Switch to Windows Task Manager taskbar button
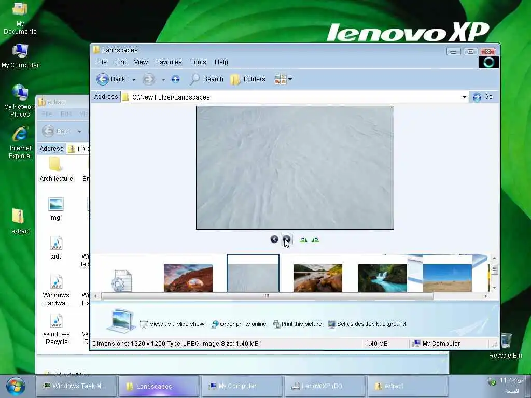 pyautogui.click(x=76, y=386)
